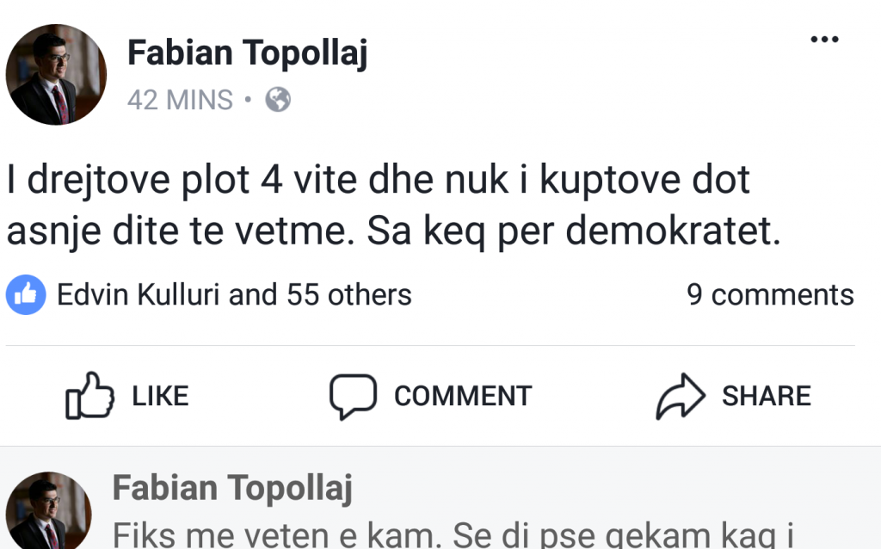Open Fabian Topollaj's name in the post header

click(247, 54)
